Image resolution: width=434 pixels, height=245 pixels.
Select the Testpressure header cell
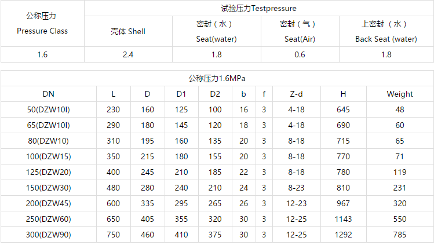click(x=258, y=9)
